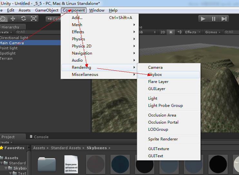Choose LODGroup component
239x175 pixels.
point(169,129)
